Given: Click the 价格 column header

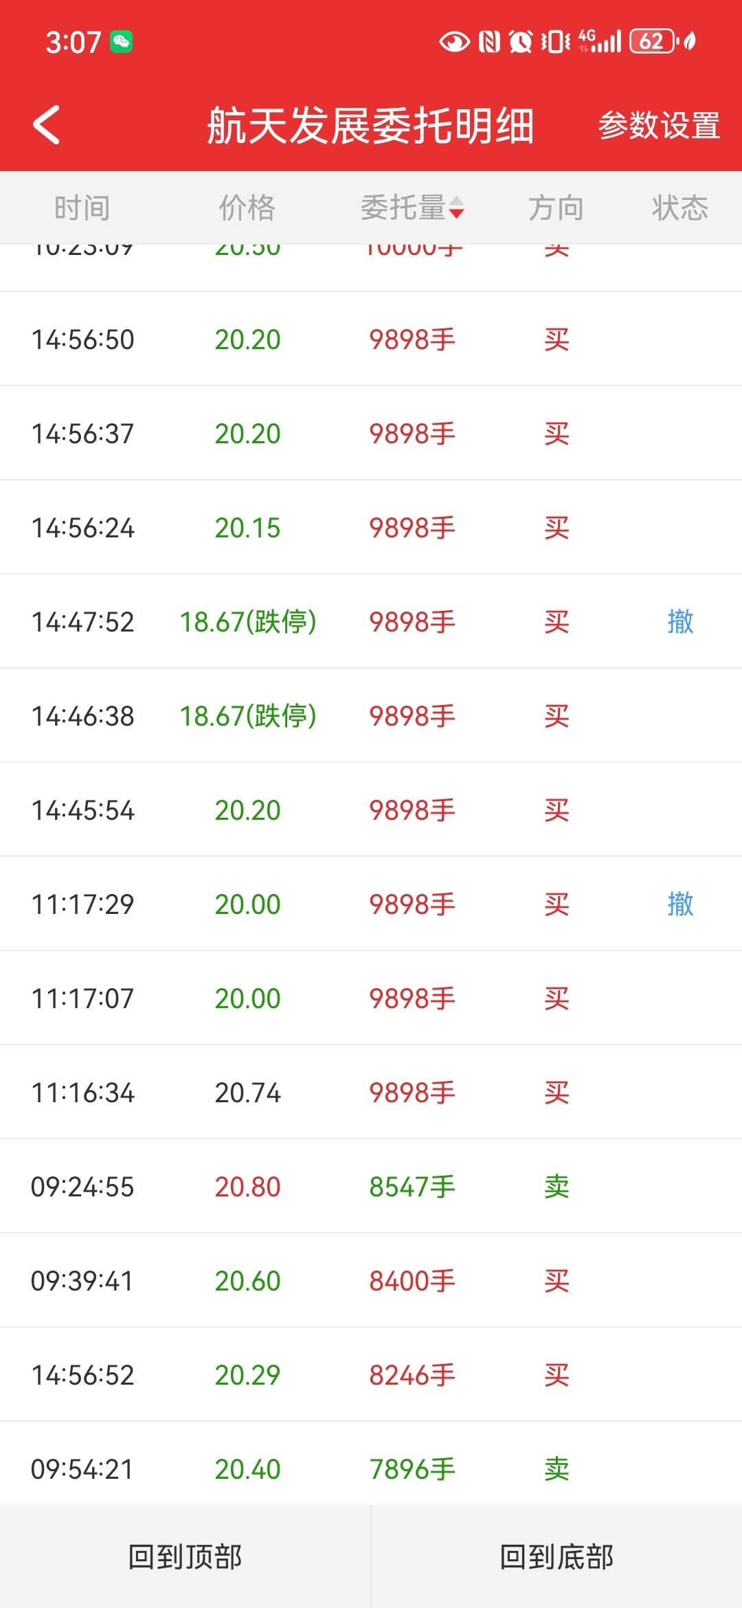Looking at the screenshot, I should [247, 208].
